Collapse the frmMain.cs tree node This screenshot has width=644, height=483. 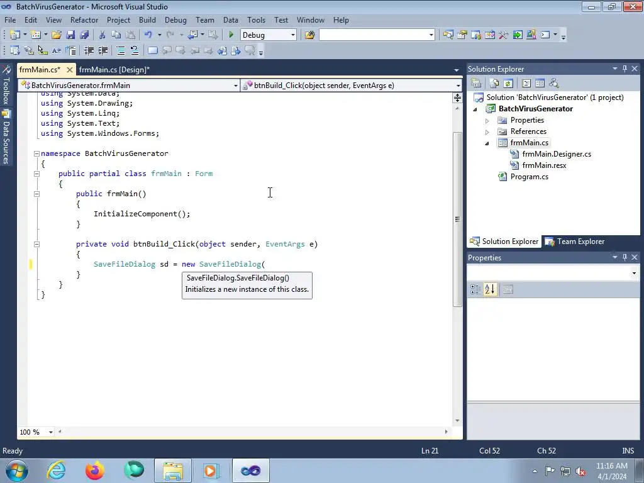click(487, 143)
